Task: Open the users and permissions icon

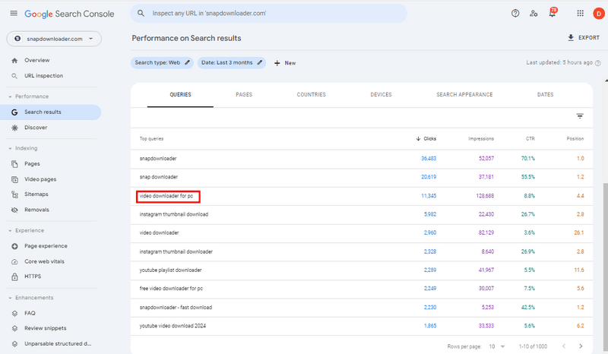Action: click(x=534, y=13)
